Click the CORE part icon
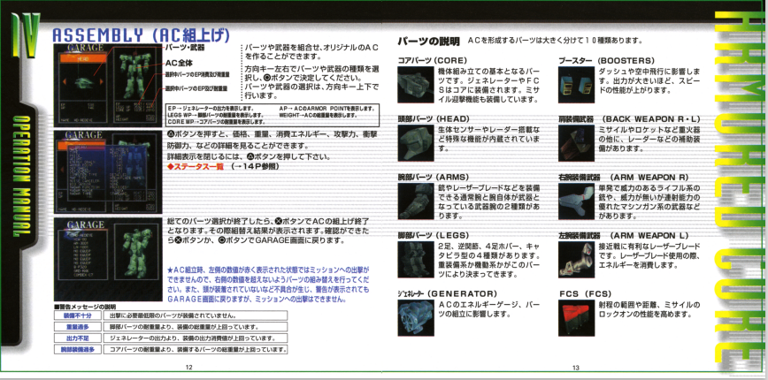Screen dimensions: 768x380 (x=415, y=87)
